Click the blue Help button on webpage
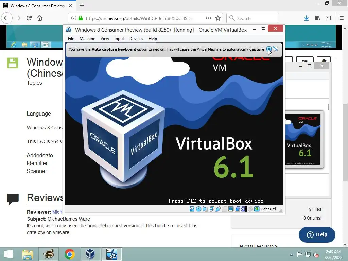 click(317, 234)
